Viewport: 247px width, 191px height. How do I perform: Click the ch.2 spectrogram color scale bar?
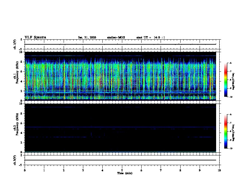[x=226, y=131]
